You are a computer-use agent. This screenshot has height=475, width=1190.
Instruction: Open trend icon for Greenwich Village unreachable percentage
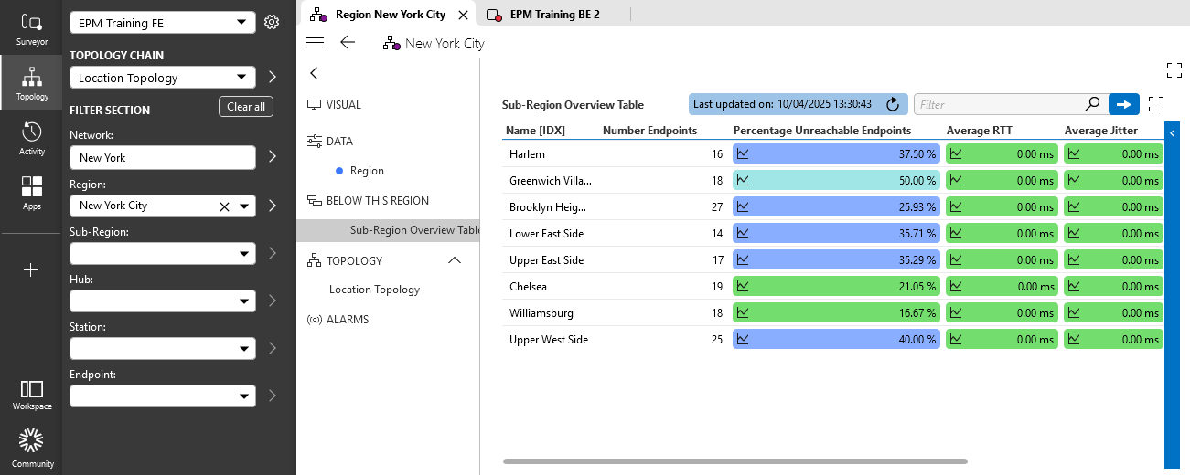click(744, 181)
